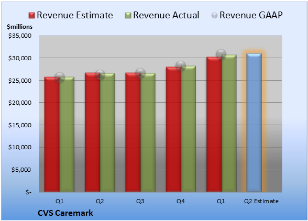The image size is (308, 221).
Task: Click the '$10,000' axis value
Action: [20, 147]
